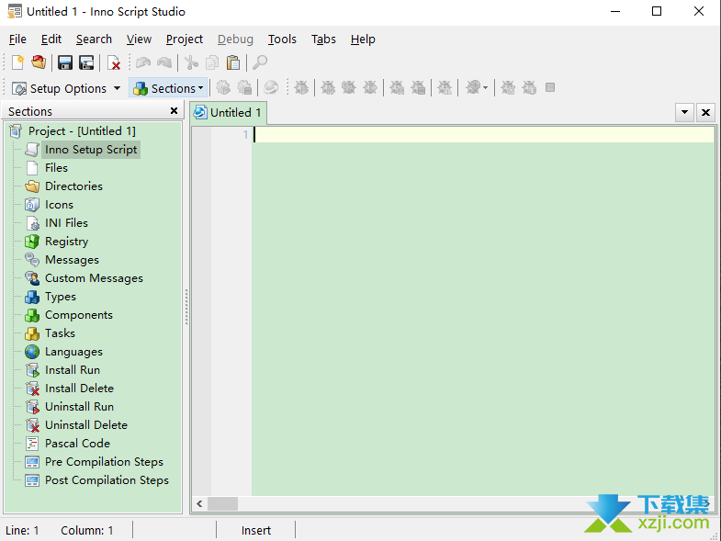Click the Copy toolbar icon
721x541 pixels.
point(212,62)
